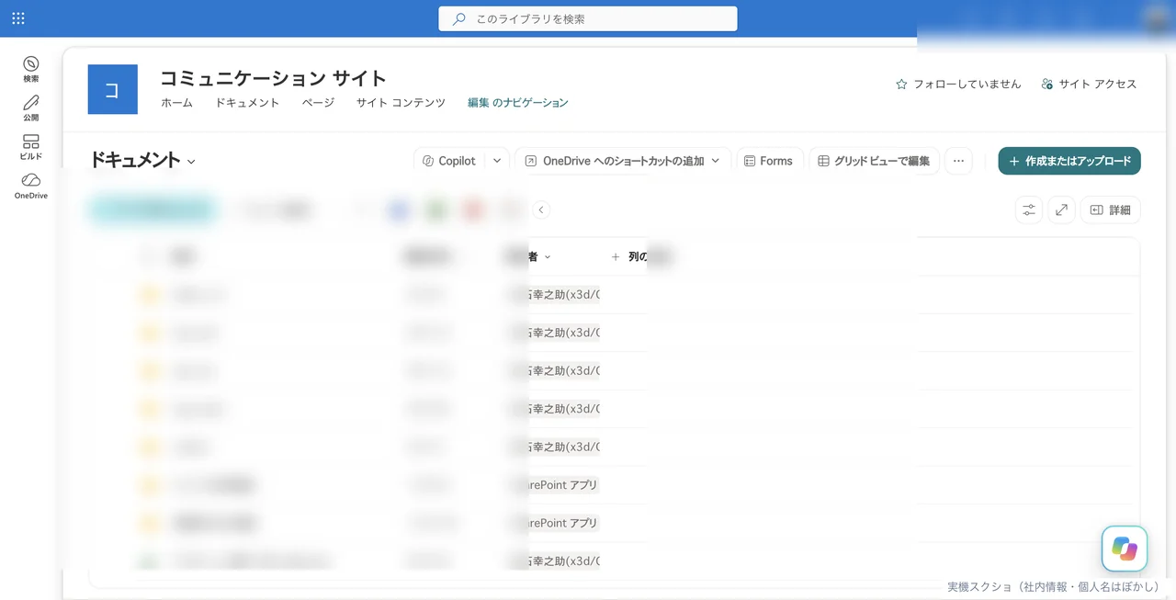Open OneDrive from the left rail
This screenshot has width=1176, height=600.
(31, 186)
